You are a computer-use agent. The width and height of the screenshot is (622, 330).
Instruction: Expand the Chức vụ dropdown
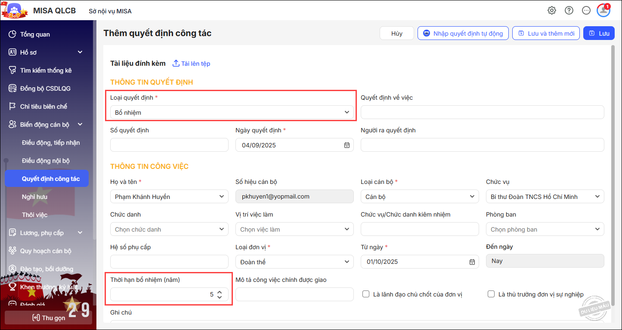tap(545, 197)
